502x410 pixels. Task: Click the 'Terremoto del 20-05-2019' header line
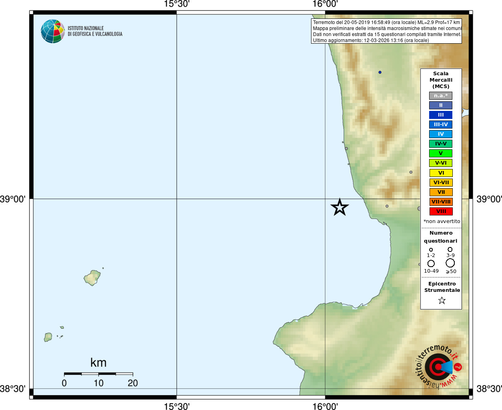pos(386,22)
